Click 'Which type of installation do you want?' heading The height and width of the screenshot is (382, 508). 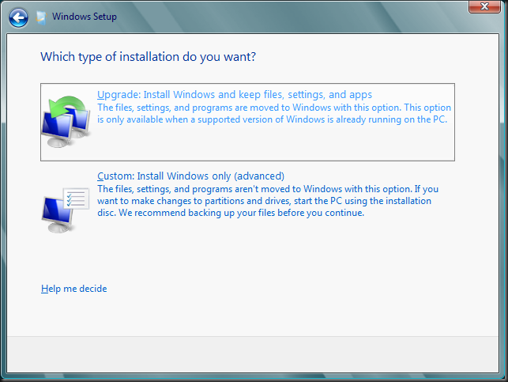tap(148, 57)
